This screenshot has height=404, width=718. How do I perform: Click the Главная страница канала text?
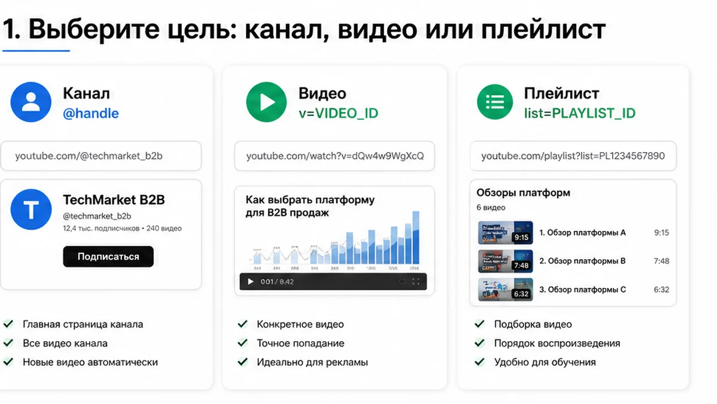point(83,324)
